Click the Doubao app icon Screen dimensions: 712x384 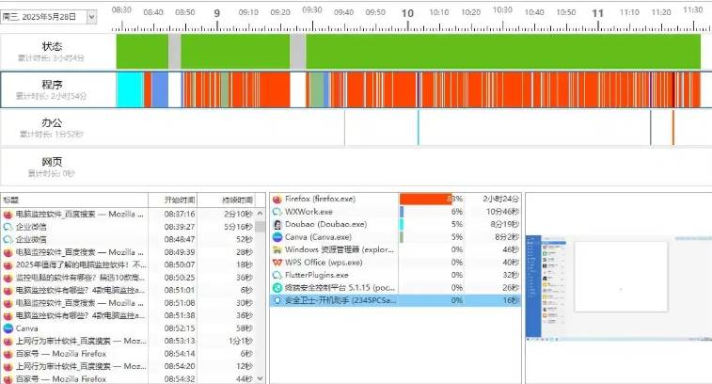click(x=277, y=225)
